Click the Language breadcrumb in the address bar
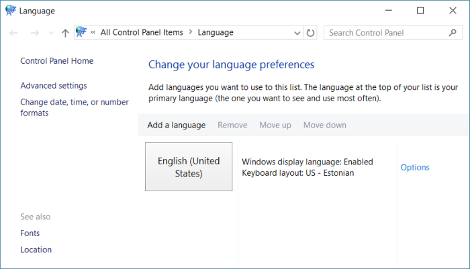Screen dimensions: 470x269 (x=216, y=32)
